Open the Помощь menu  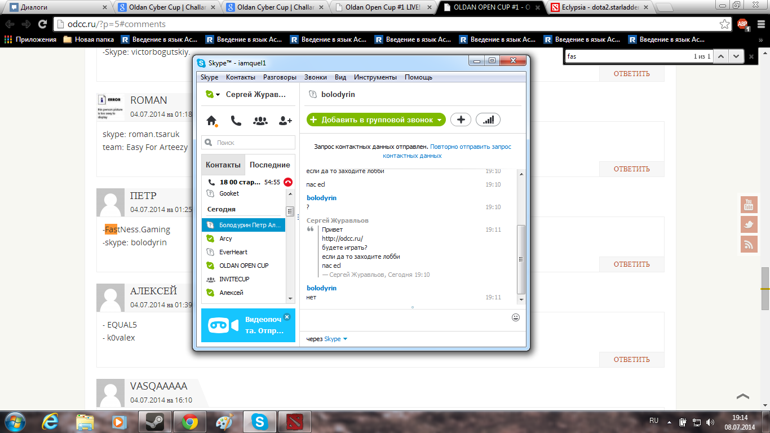click(x=418, y=77)
